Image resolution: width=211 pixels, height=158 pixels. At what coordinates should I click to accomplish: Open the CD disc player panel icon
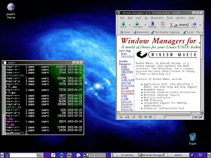pyautogui.click(x=69, y=155)
